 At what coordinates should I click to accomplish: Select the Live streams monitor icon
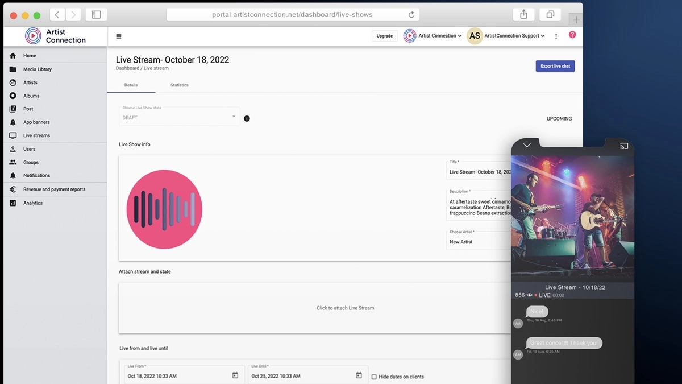tap(13, 135)
